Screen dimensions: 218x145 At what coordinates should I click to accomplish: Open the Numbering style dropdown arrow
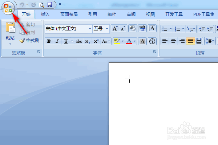point(183,29)
